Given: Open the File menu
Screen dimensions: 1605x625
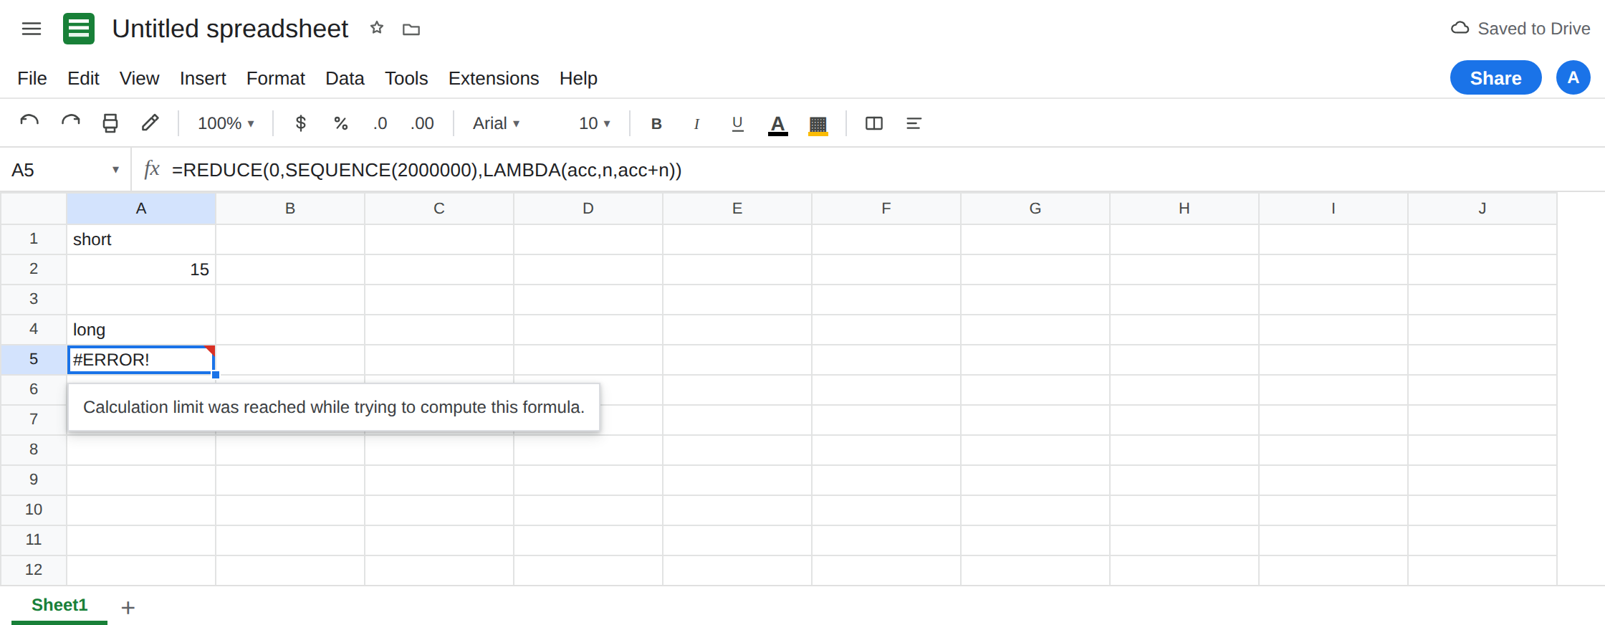Looking at the screenshot, I should pyautogui.click(x=32, y=78).
